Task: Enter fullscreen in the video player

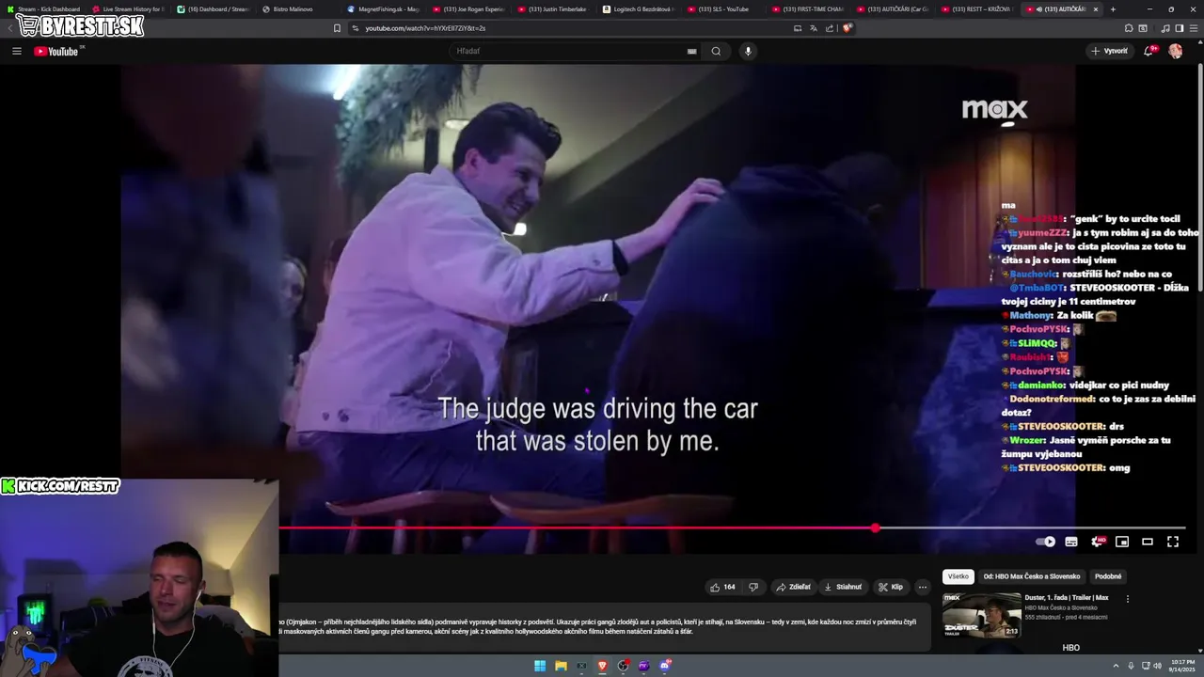Action: (x=1173, y=542)
